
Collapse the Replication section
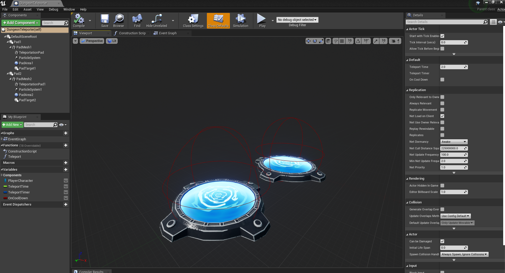click(407, 90)
